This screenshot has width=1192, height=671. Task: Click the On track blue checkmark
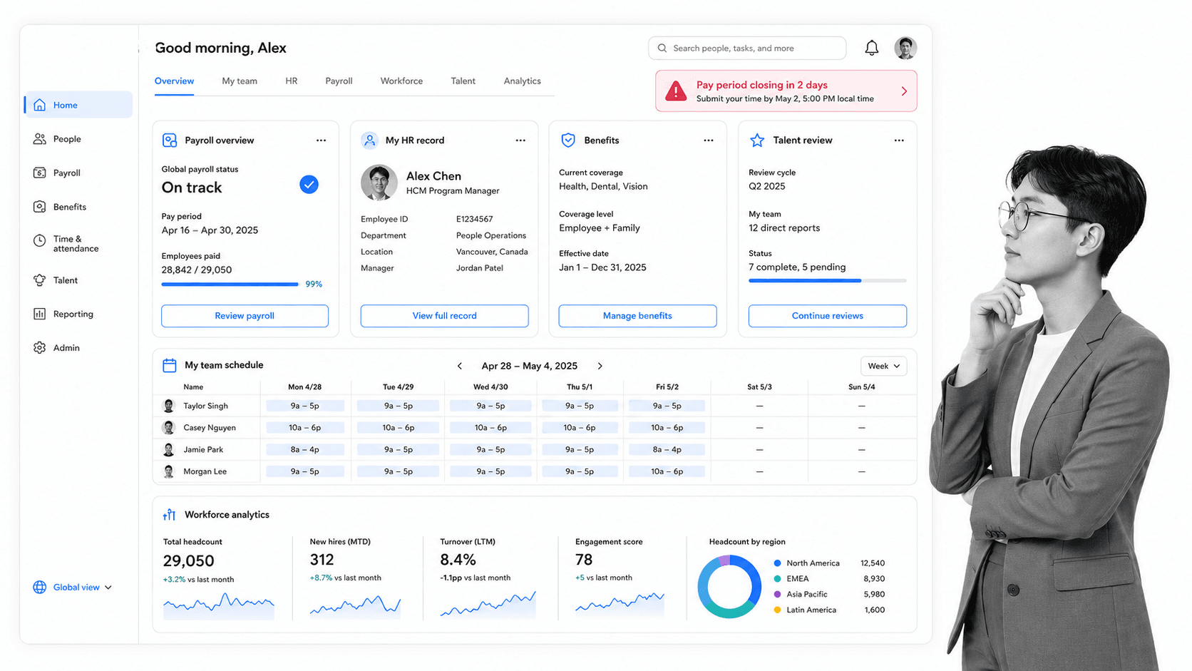pos(309,185)
